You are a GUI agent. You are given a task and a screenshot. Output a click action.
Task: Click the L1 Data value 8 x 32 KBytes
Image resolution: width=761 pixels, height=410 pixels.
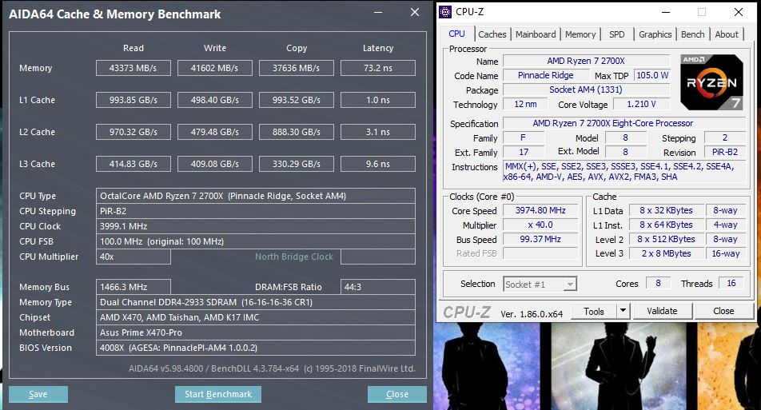666,210
